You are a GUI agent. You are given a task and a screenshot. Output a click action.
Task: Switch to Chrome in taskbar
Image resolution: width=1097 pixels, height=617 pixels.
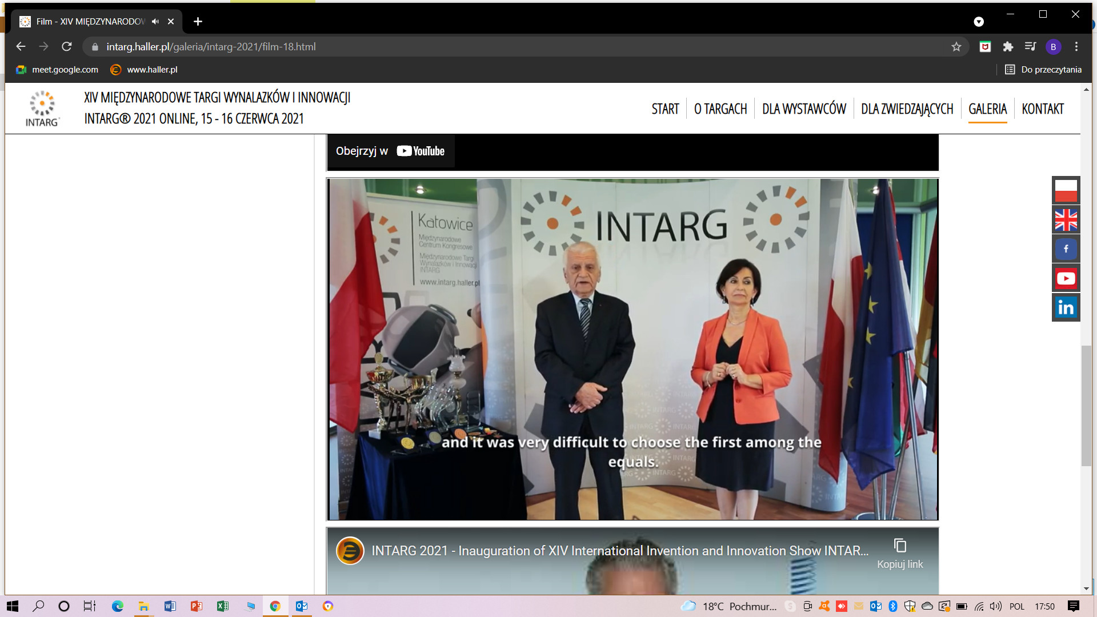tap(275, 606)
